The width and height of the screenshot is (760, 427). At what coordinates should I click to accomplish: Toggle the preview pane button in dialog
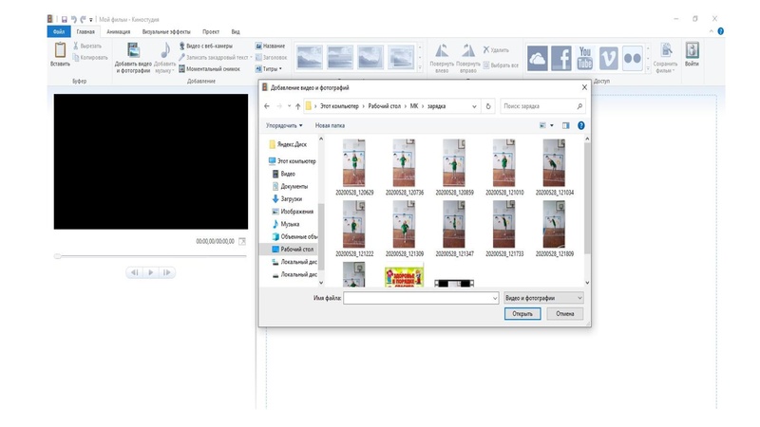[565, 125]
